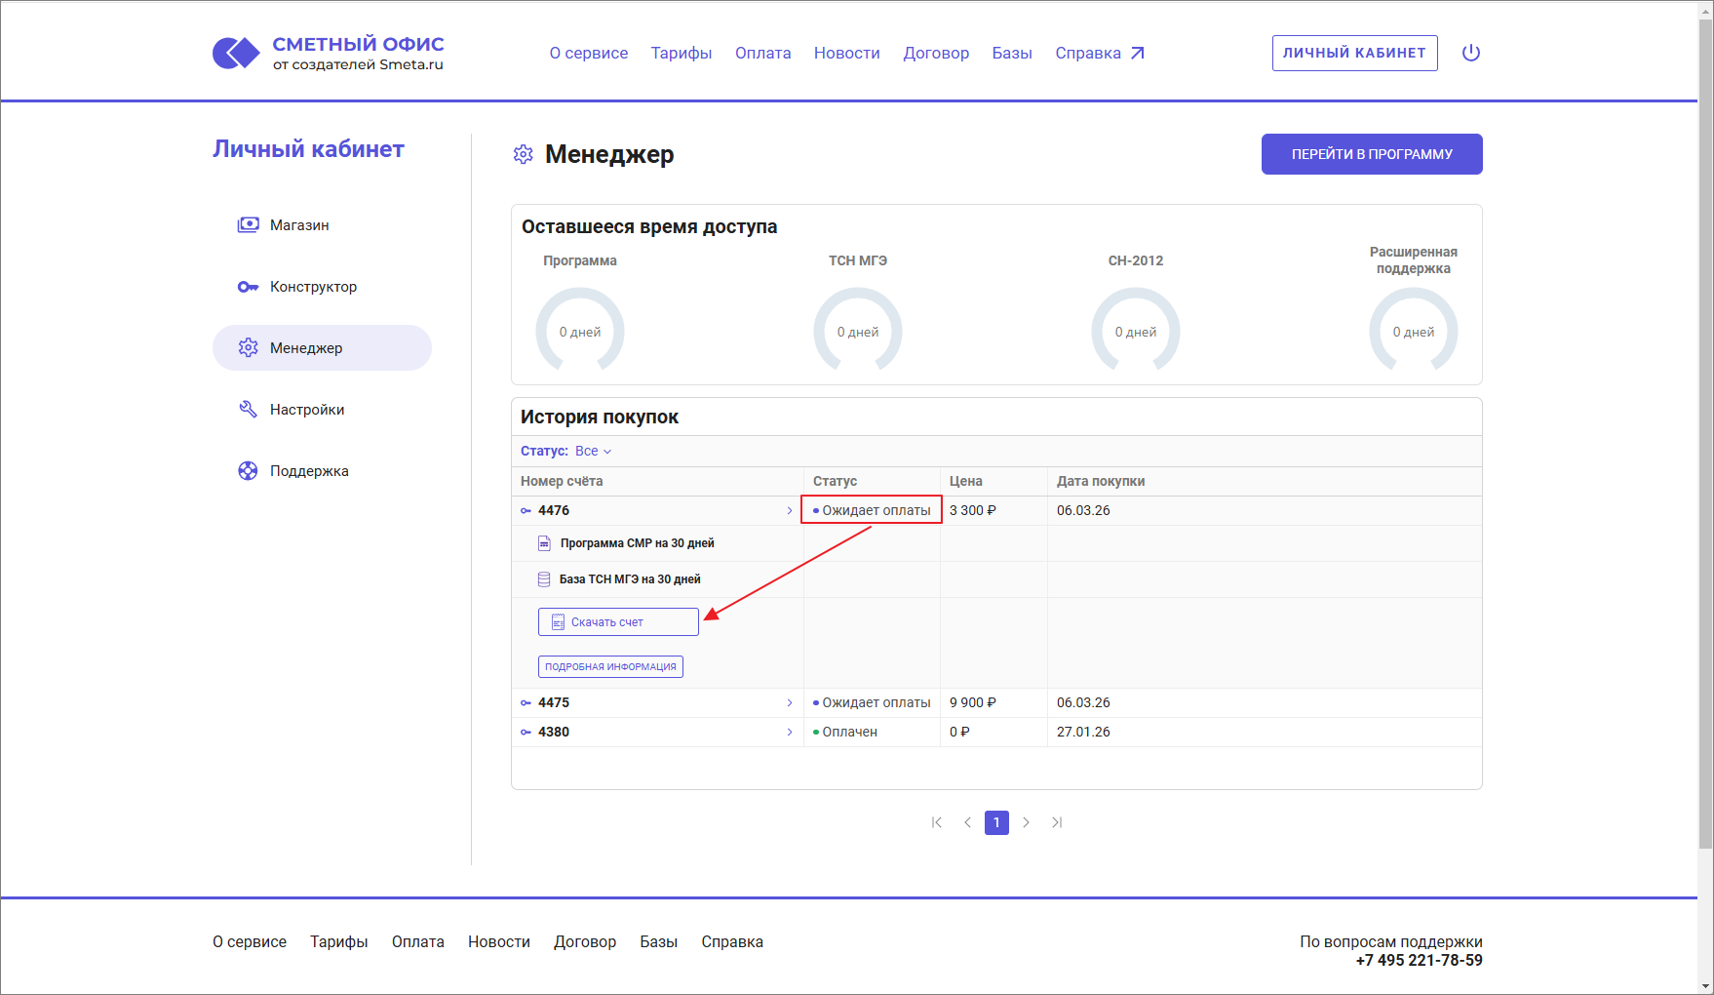Click the power logout icon in header
The image size is (1714, 995).
[1471, 53]
